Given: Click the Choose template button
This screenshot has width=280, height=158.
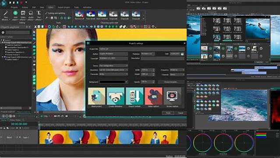Looking at the screenshot, I should [171, 82].
